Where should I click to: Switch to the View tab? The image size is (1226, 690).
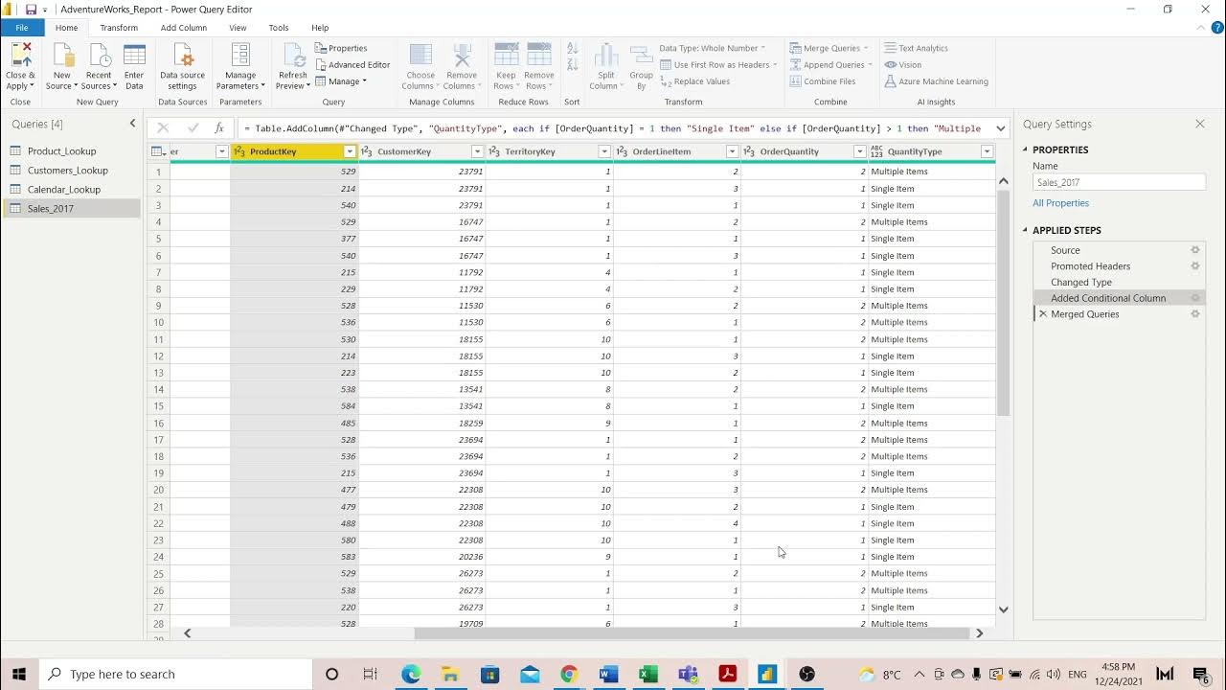click(x=238, y=28)
